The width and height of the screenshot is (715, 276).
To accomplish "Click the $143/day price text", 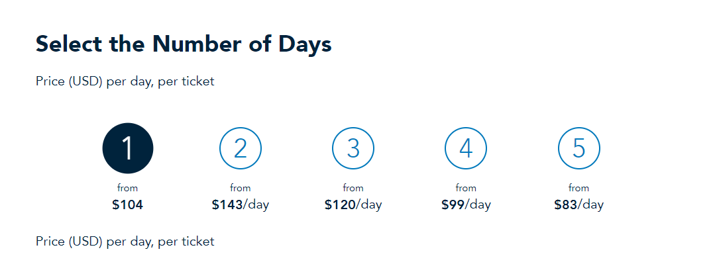I will pyautogui.click(x=241, y=205).
